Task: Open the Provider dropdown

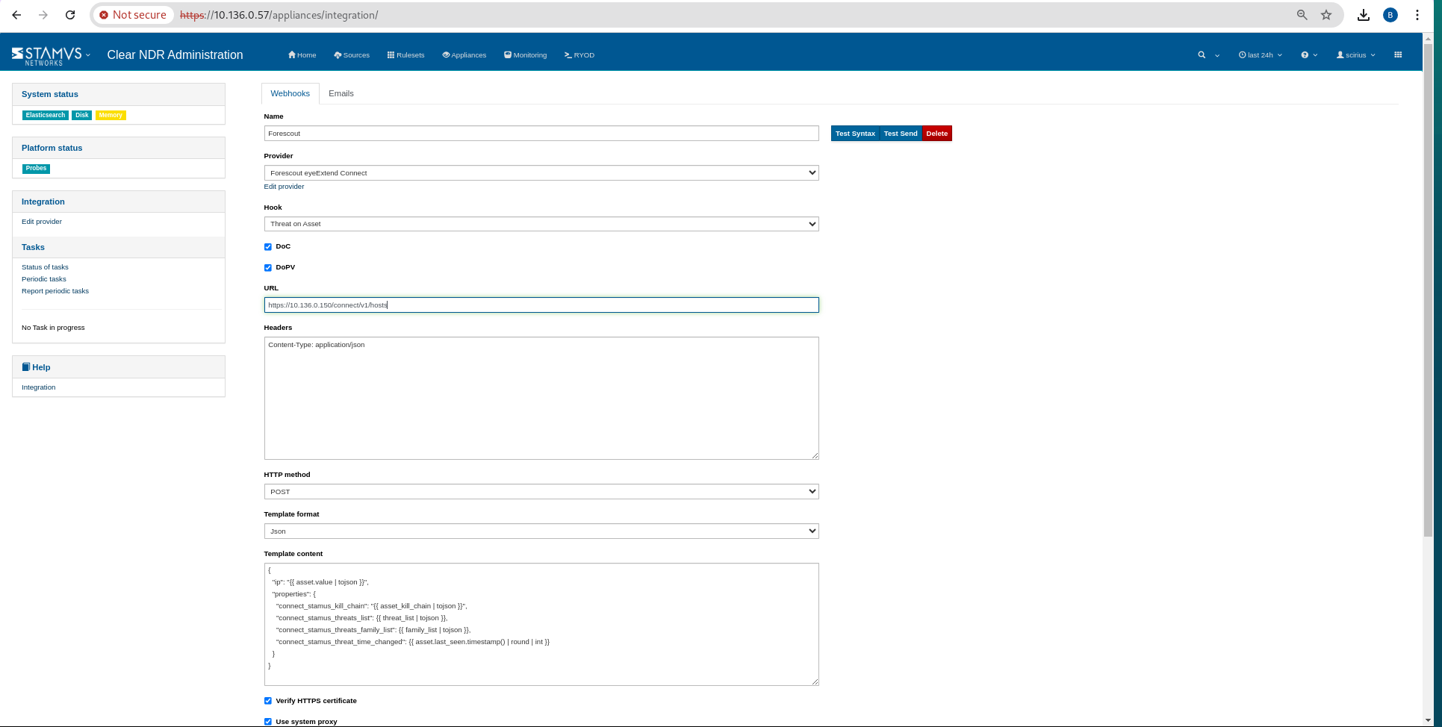Action: click(x=541, y=173)
